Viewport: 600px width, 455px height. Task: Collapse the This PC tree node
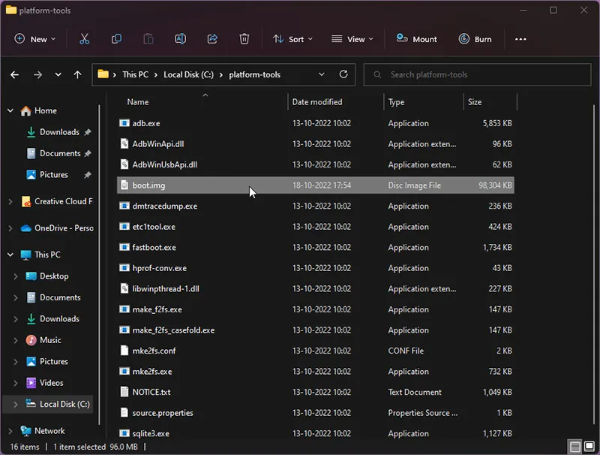(10, 255)
